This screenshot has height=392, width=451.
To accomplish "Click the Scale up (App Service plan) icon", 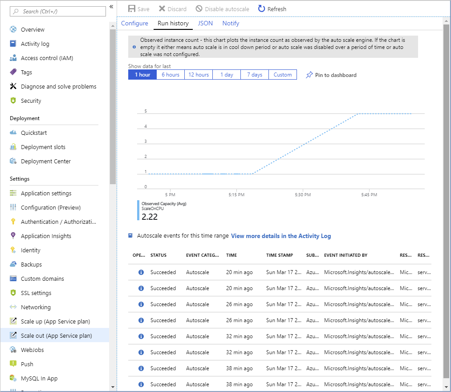I will pos(13,321).
